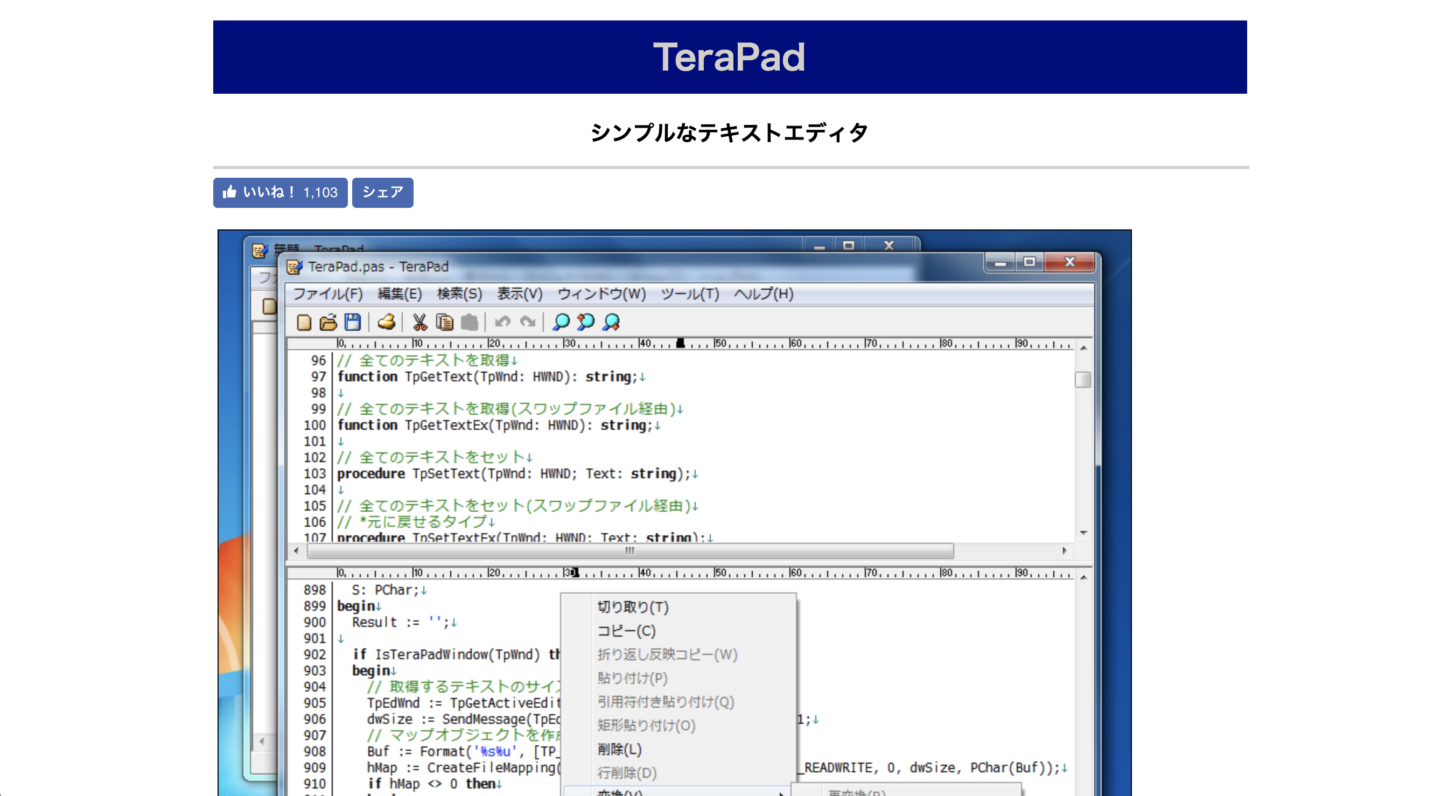1441x796 pixels.
Task: Click the Save floppy disk icon
Action: pyautogui.click(x=352, y=322)
